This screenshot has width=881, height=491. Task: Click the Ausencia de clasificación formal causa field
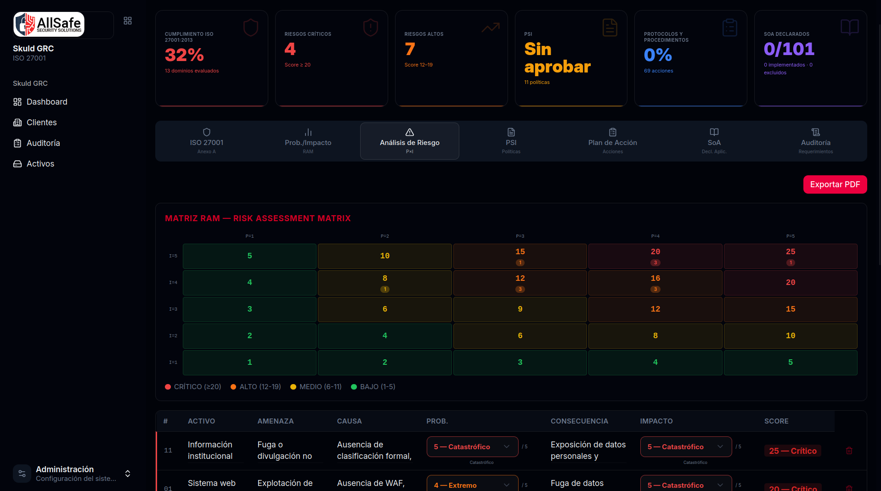click(x=375, y=451)
